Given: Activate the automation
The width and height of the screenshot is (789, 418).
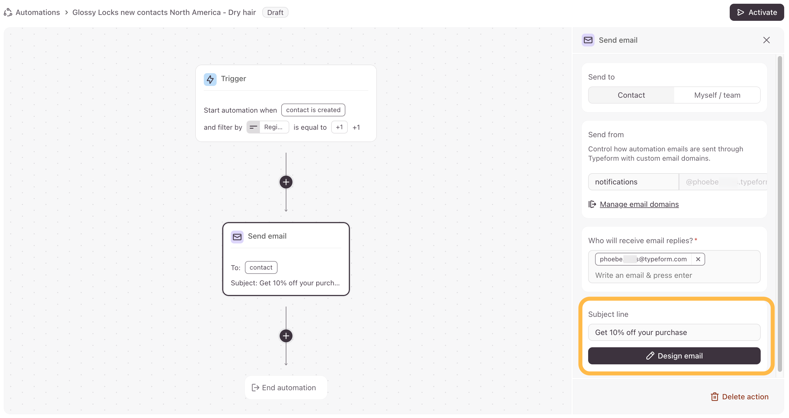Looking at the screenshot, I should point(756,12).
